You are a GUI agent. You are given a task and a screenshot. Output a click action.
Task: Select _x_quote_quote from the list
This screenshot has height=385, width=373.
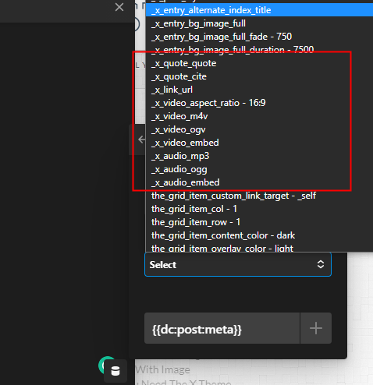[259, 63]
